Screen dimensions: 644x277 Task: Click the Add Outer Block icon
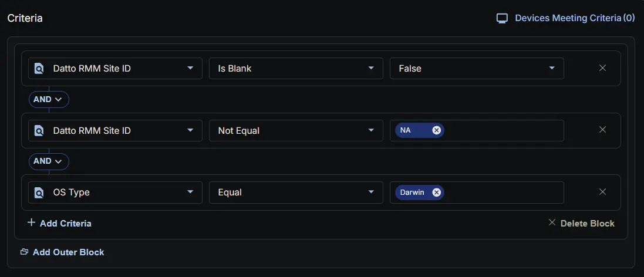tap(24, 252)
